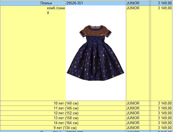Select the "Платье" header cell

pyautogui.click(x=46, y=3)
